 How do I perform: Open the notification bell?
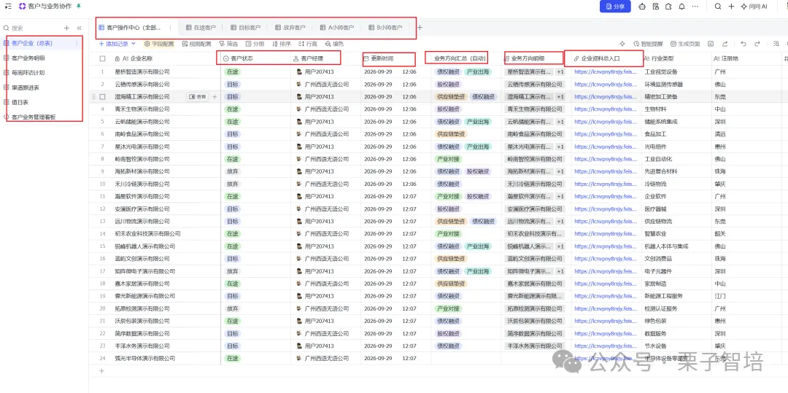[x=681, y=7]
